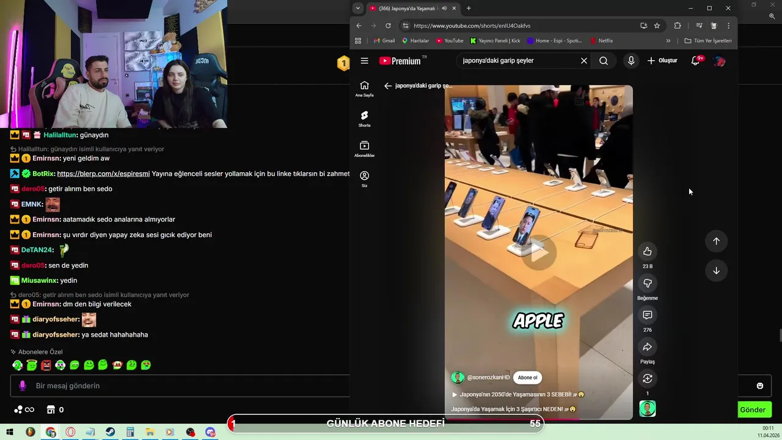Click username diaryofsseher on the hahahahaha message
Image resolution: width=782 pixels, height=440 pixels.
pyautogui.click(x=56, y=335)
